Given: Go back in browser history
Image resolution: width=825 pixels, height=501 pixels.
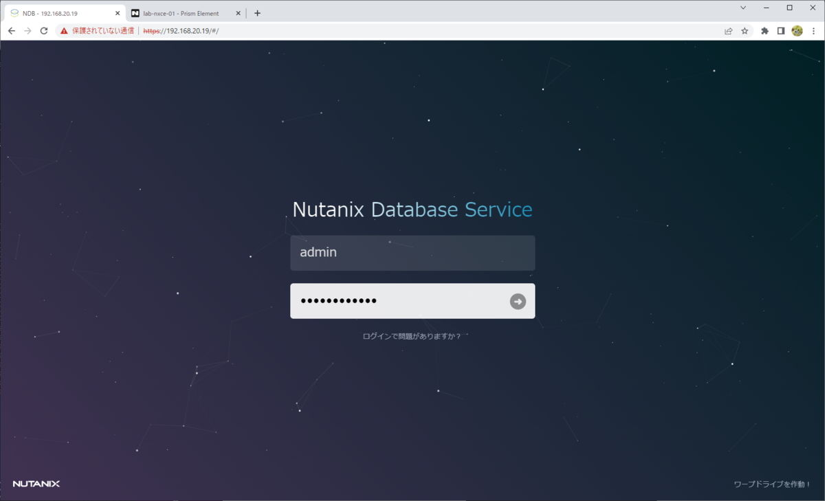Looking at the screenshot, I should [12, 31].
